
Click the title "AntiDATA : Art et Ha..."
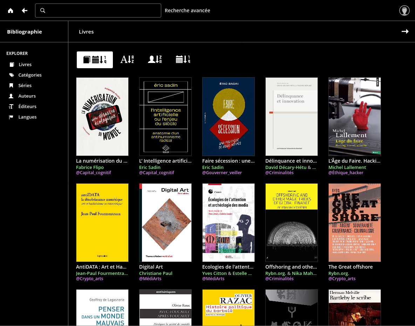click(101, 267)
